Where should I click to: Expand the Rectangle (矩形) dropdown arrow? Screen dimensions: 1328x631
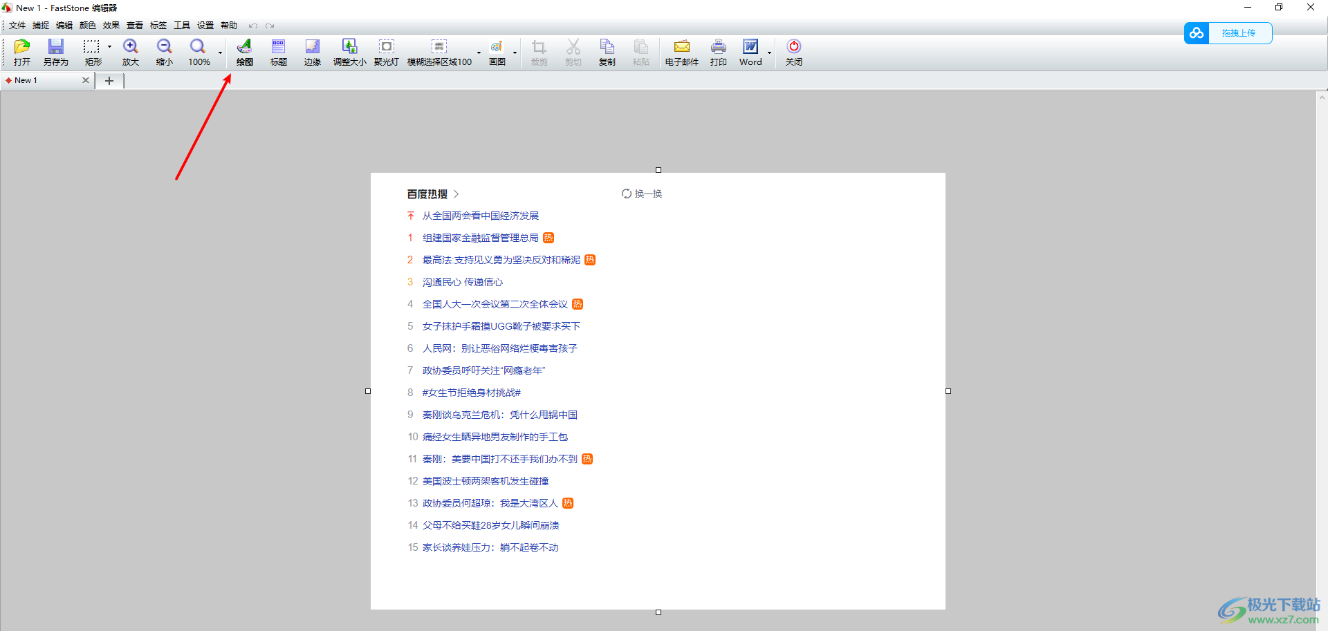pyautogui.click(x=109, y=47)
